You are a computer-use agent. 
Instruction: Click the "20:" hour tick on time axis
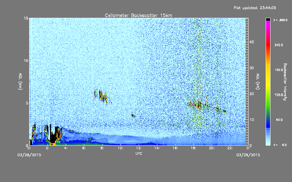tap(212, 148)
